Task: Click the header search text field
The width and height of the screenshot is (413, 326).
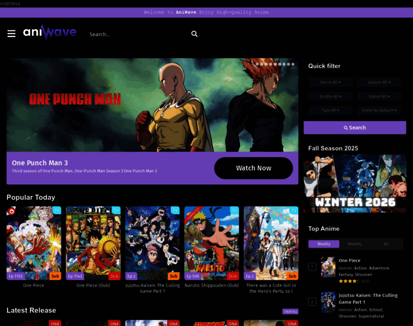Action: pyautogui.click(x=136, y=34)
